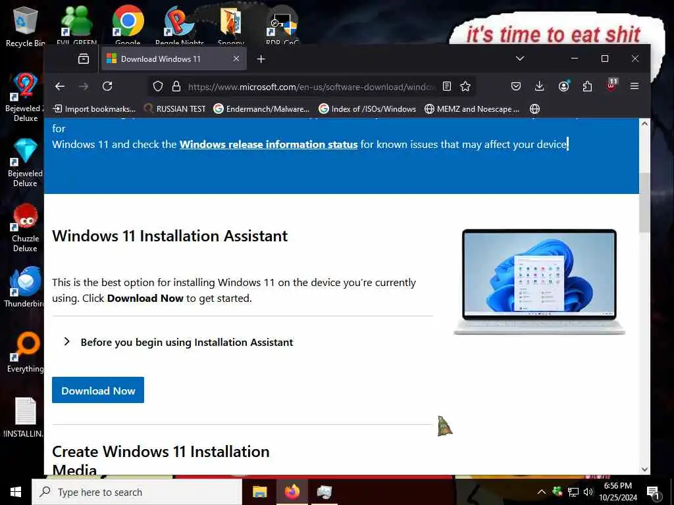Click the vertical scrollbar thumb
Screen dimensions: 674x505
tap(644, 203)
